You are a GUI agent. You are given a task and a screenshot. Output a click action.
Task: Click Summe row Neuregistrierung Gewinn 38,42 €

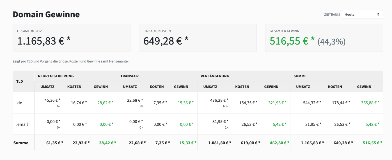click(107, 143)
